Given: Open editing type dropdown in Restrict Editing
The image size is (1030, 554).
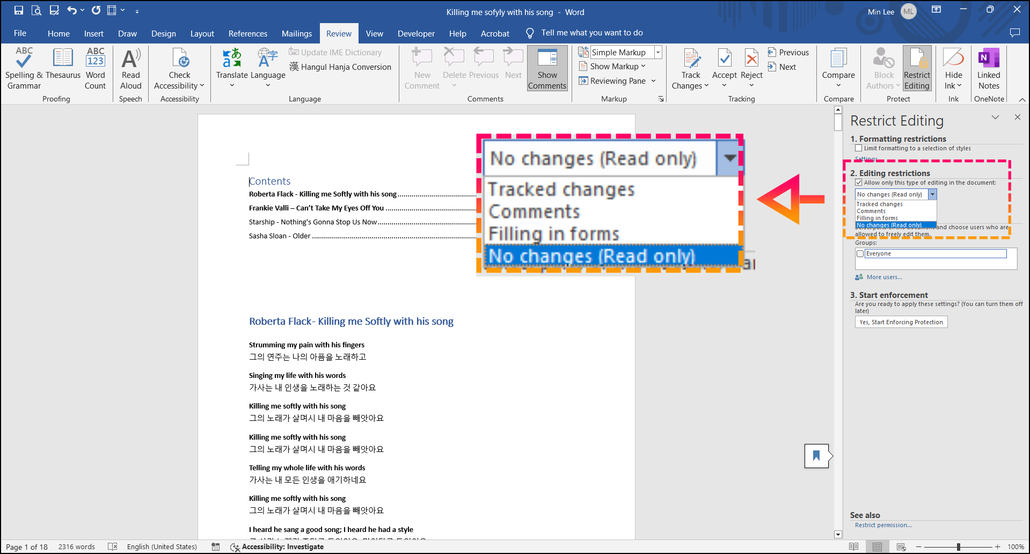Looking at the screenshot, I should (932, 194).
